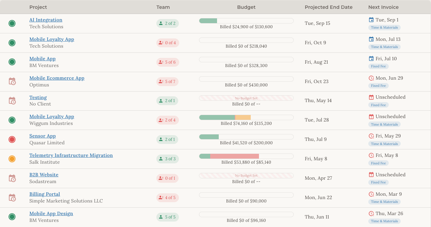The image size is (431, 227).
Task: Click the 0 of 4 team badge
Action: 168,43
